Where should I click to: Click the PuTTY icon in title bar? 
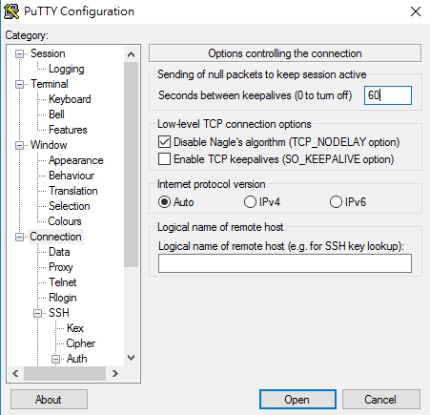[x=11, y=11]
